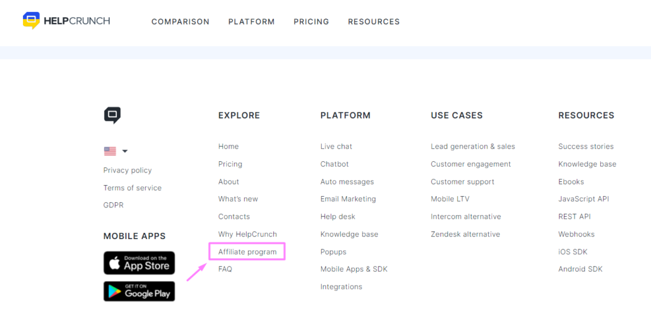This screenshot has height=314, width=651.
Task: Go to Email Marketing page
Action: coord(348,199)
